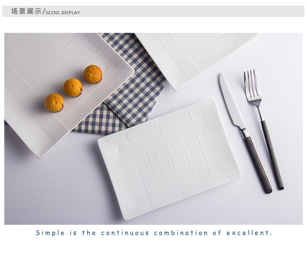
Task: Click the Scene Display header text
Action: tap(63, 13)
